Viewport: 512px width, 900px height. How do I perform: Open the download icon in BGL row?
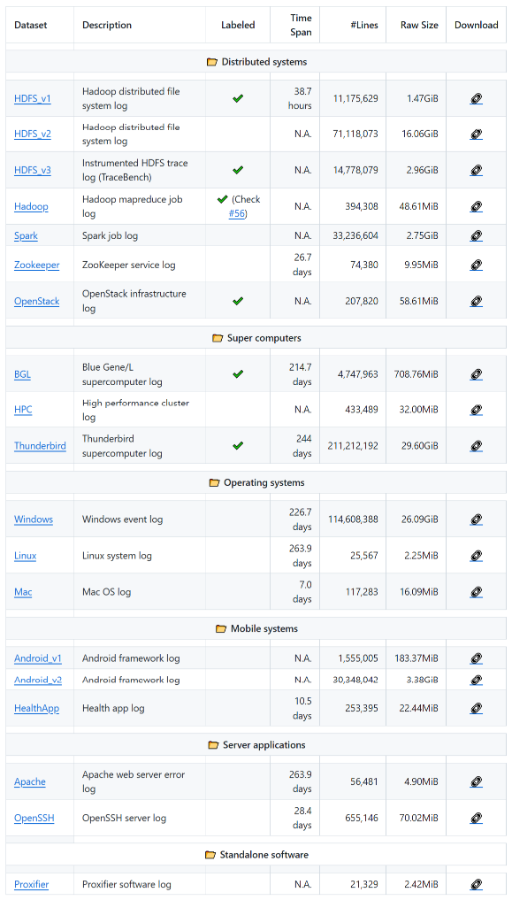click(x=476, y=374)
